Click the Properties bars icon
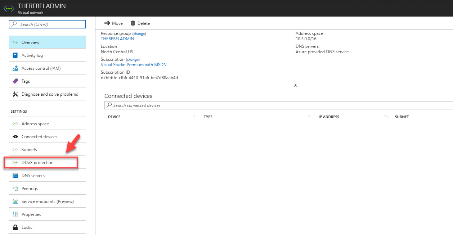453x235 pixels. pyautogui.click(x=15, y=214)
